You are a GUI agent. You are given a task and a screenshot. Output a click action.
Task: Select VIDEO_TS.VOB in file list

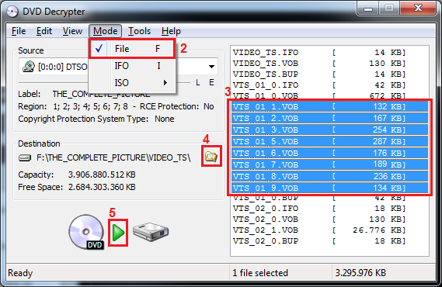point(319,64)
